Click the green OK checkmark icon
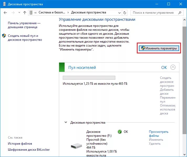The image size is (187, 157). [x=120, y=132]
